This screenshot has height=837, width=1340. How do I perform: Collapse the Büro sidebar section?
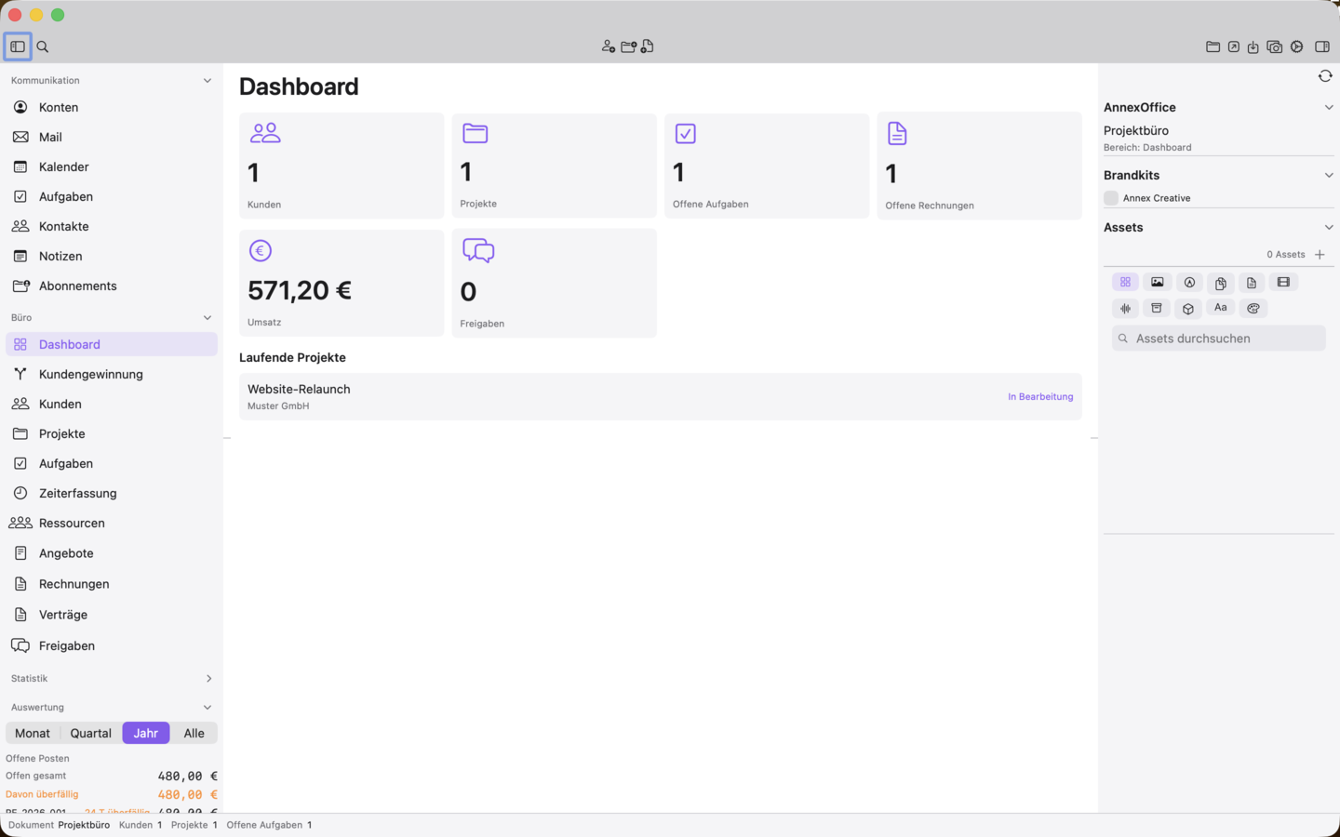pos(208,318)
